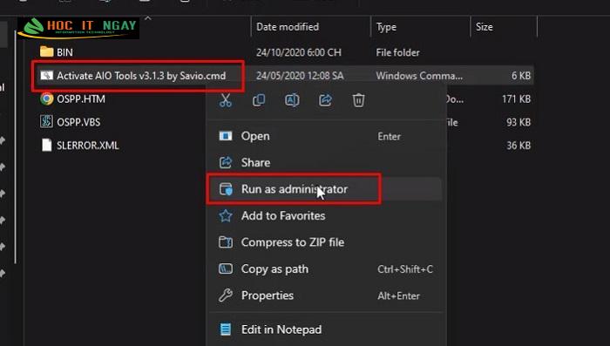Sort by Type column header
This screenshot has height=346, width=610.
point(386,27)
